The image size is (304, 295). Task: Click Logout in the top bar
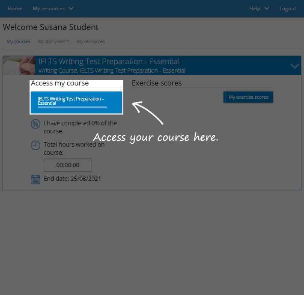click(x=287, y=9)
